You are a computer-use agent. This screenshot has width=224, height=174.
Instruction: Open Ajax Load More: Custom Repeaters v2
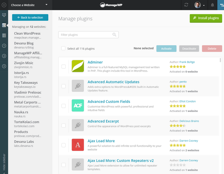coord(121,161)
